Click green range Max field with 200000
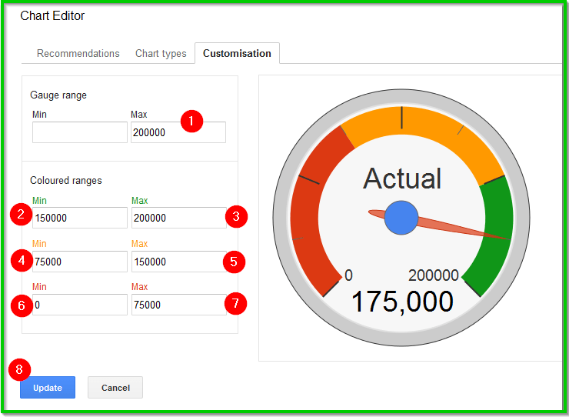The width and height of the screenshot is (569, 417). (x=178, y=218)
